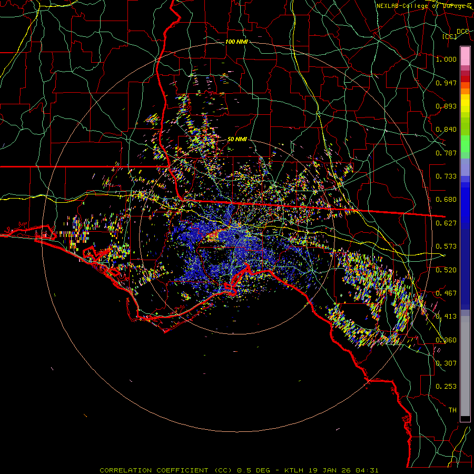Image resolution: width=474 pixels, height=474 pixels.
Task: Click the DCC product label
Action: coord(462,32)
